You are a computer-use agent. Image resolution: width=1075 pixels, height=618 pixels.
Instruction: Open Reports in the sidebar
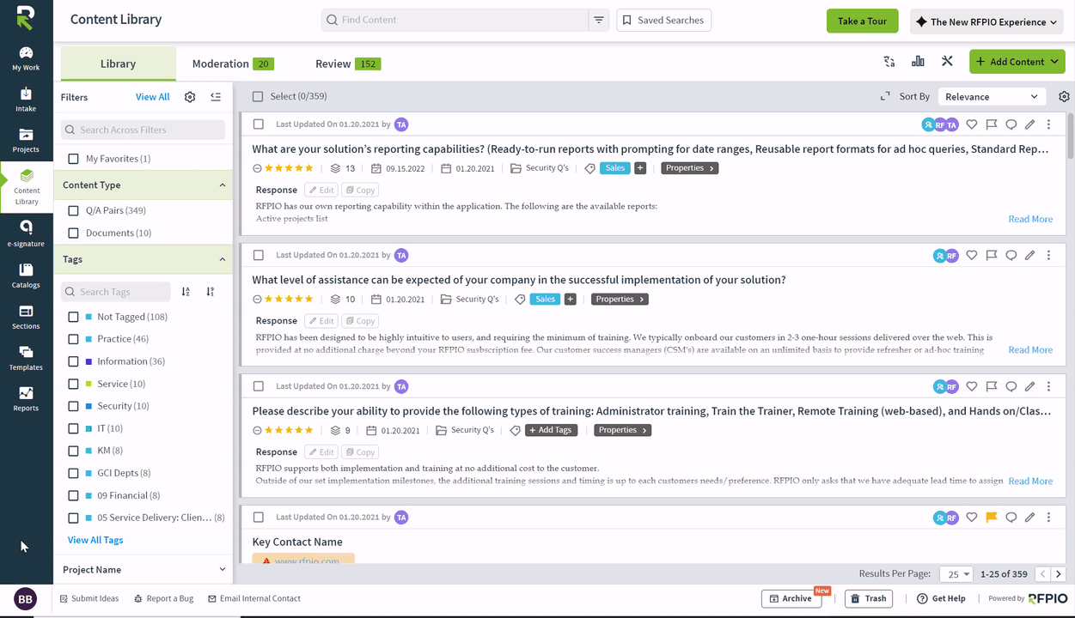[26, 399]
